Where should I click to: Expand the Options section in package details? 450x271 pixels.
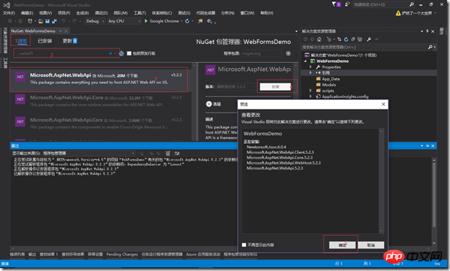click(209, 104)
